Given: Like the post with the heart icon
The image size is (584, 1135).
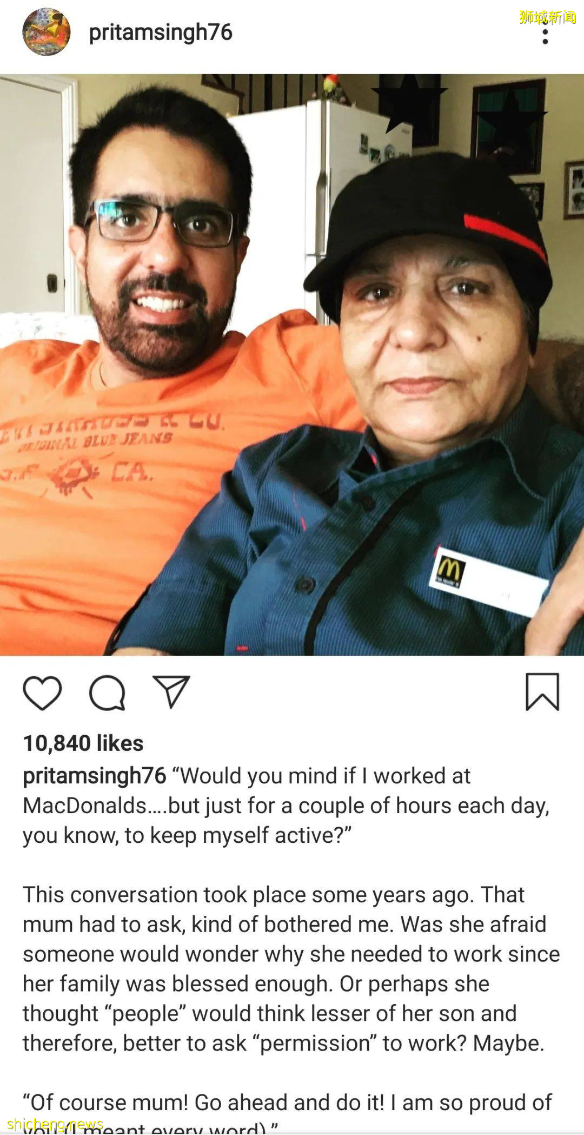Looking at the screenshot, I should (42, 692).
